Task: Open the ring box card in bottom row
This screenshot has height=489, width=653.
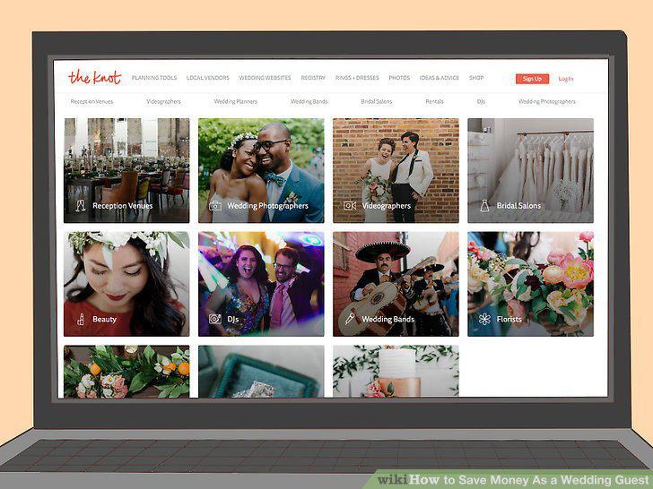Action: [x=261, y=372]
